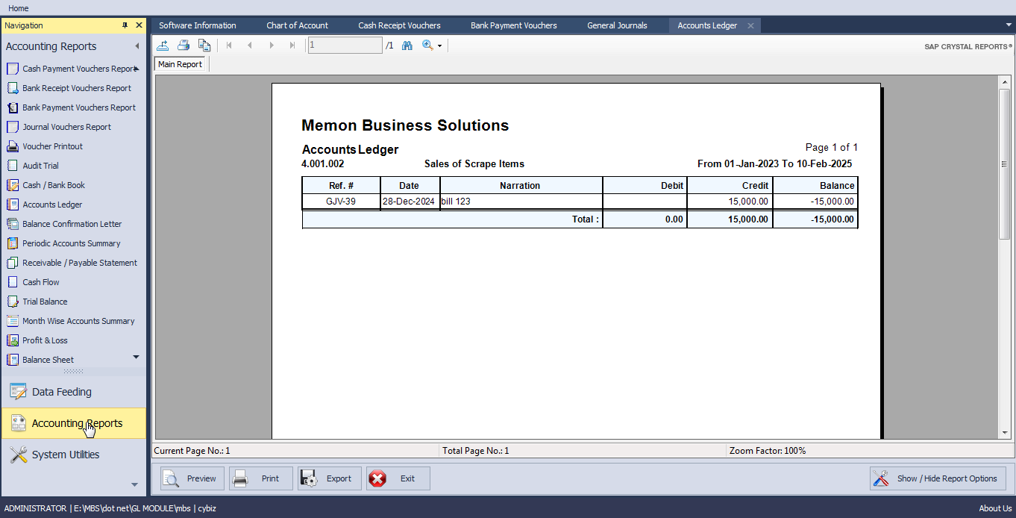
Task: Click the Balance Confirmation Letter icon
Action: 12,224
